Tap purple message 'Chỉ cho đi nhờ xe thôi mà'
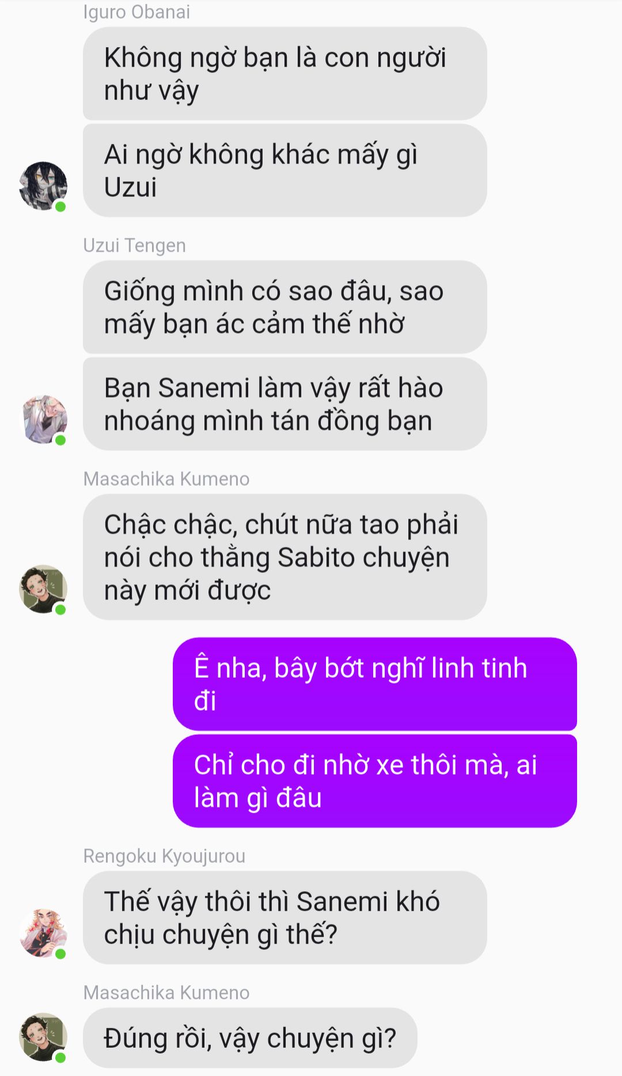The width and height of the screenshot is (622, 1076). [x=374, y=781]
